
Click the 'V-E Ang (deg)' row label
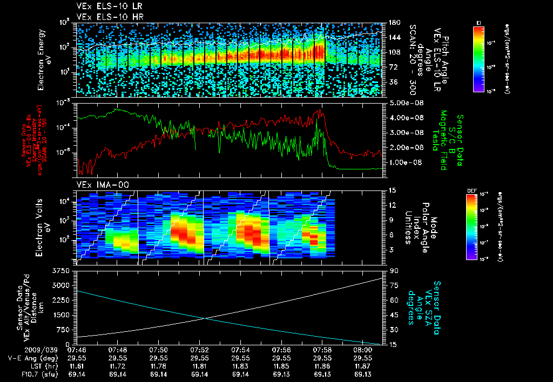point(33,358)
